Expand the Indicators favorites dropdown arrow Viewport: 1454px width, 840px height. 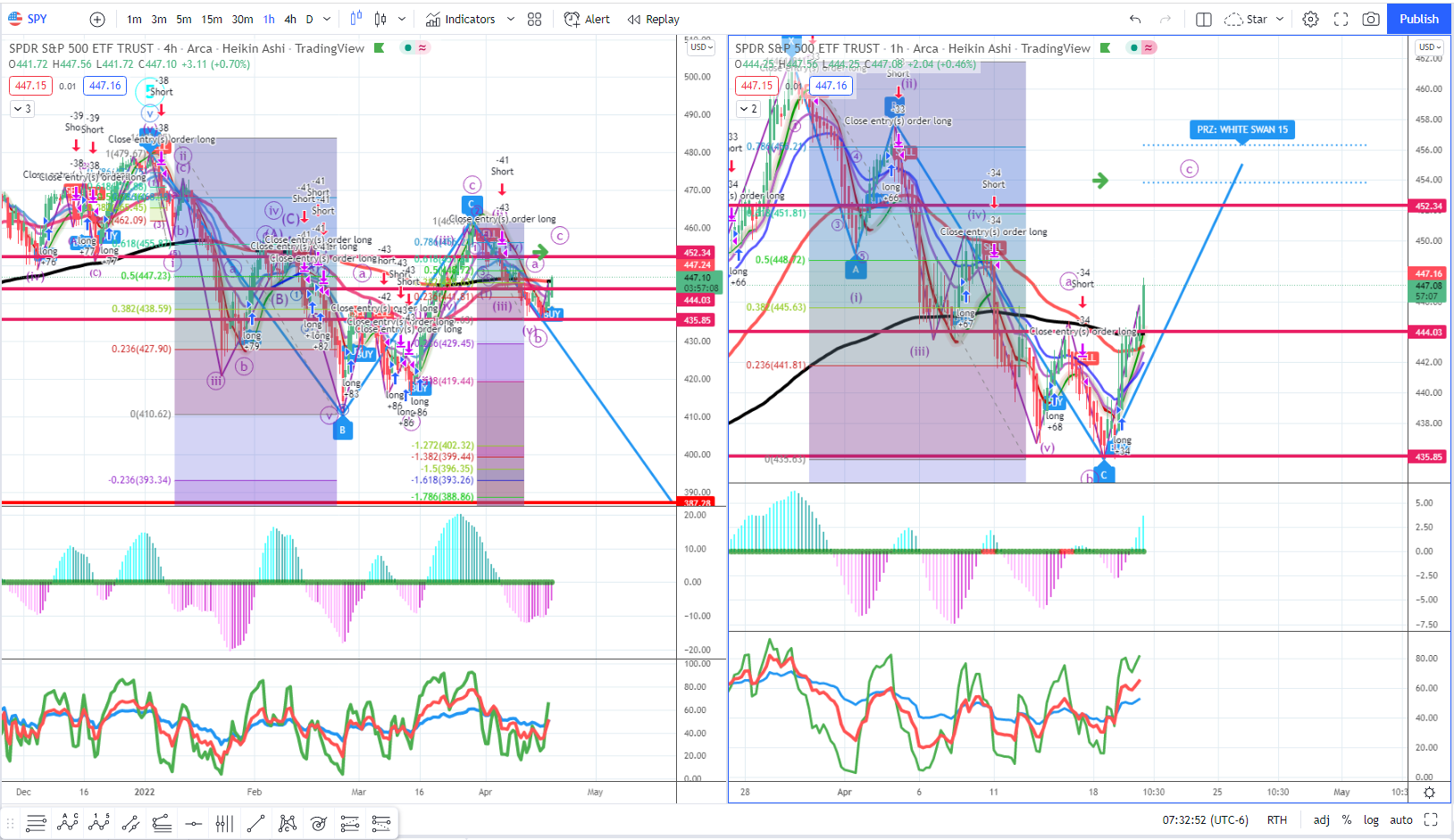[511, 20]
